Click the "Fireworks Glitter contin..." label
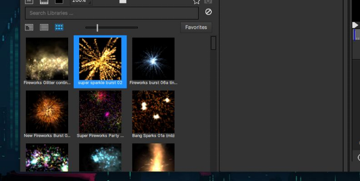Screen dimensions: 360x181 coord(47,83)
